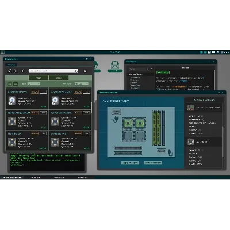Select the second installed green CPU socket
Screen dimensions: 230x230
pos(140,123)
